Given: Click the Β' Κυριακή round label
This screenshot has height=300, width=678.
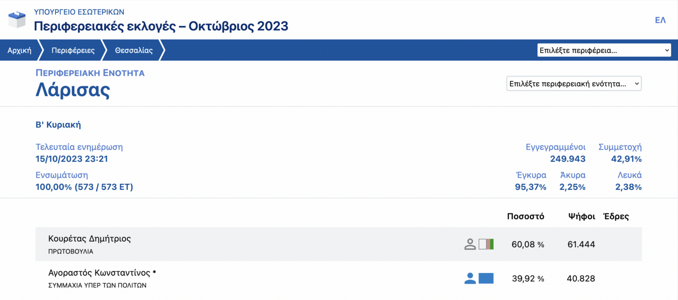Looking at the screenshot, I should tap(58, 125).
